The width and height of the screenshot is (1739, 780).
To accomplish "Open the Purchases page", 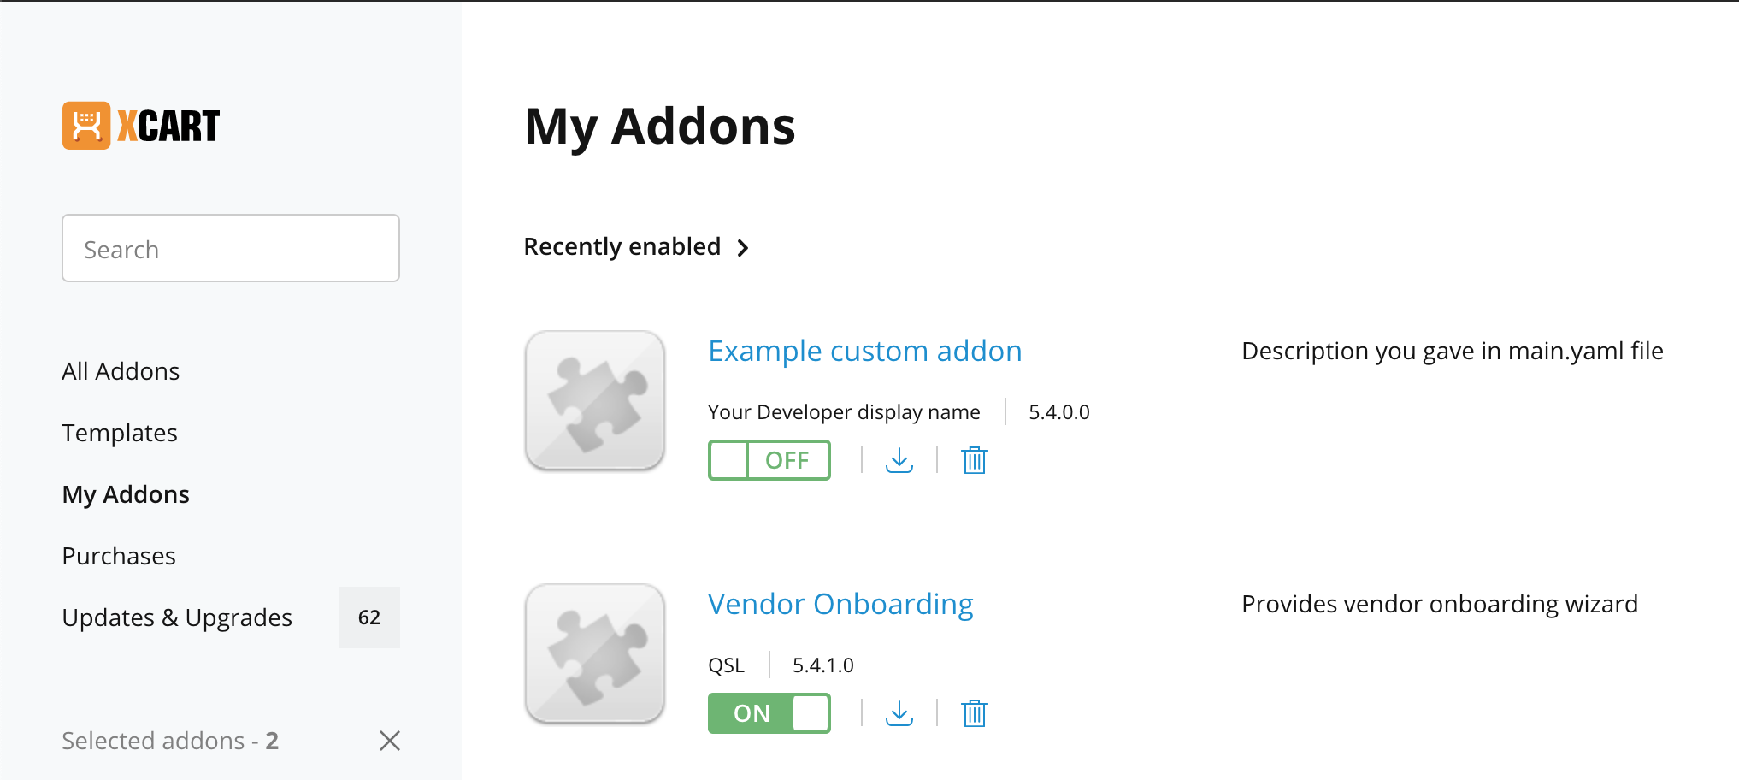I will point(119,556).
